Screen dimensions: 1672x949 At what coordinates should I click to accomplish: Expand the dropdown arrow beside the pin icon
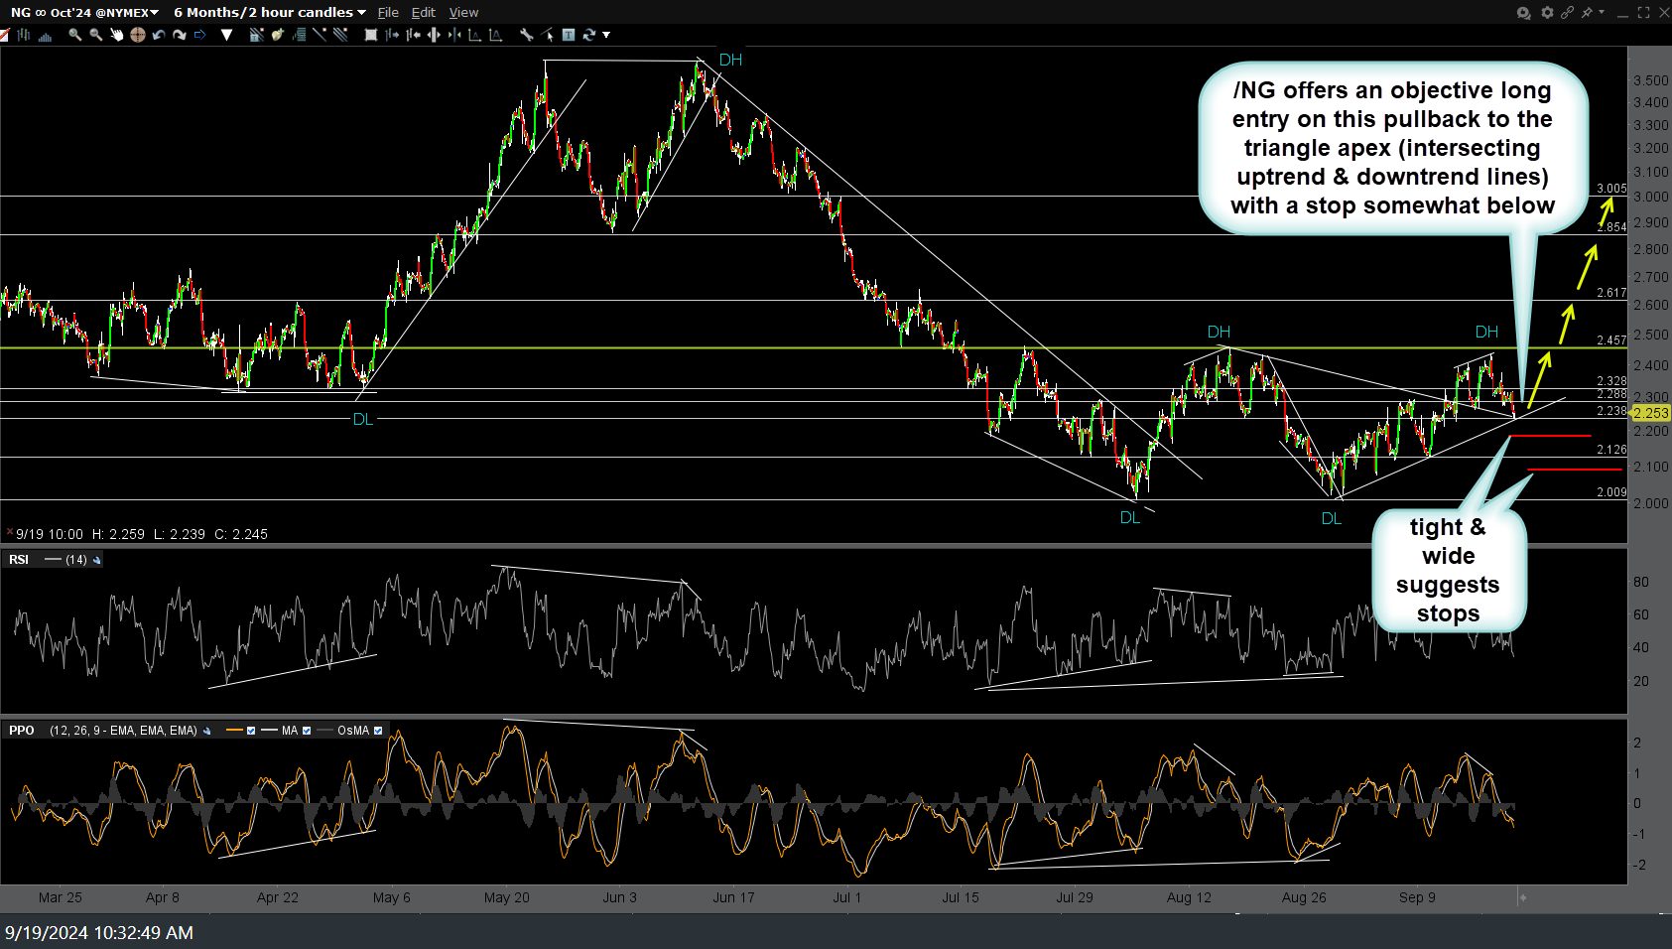1601,12
